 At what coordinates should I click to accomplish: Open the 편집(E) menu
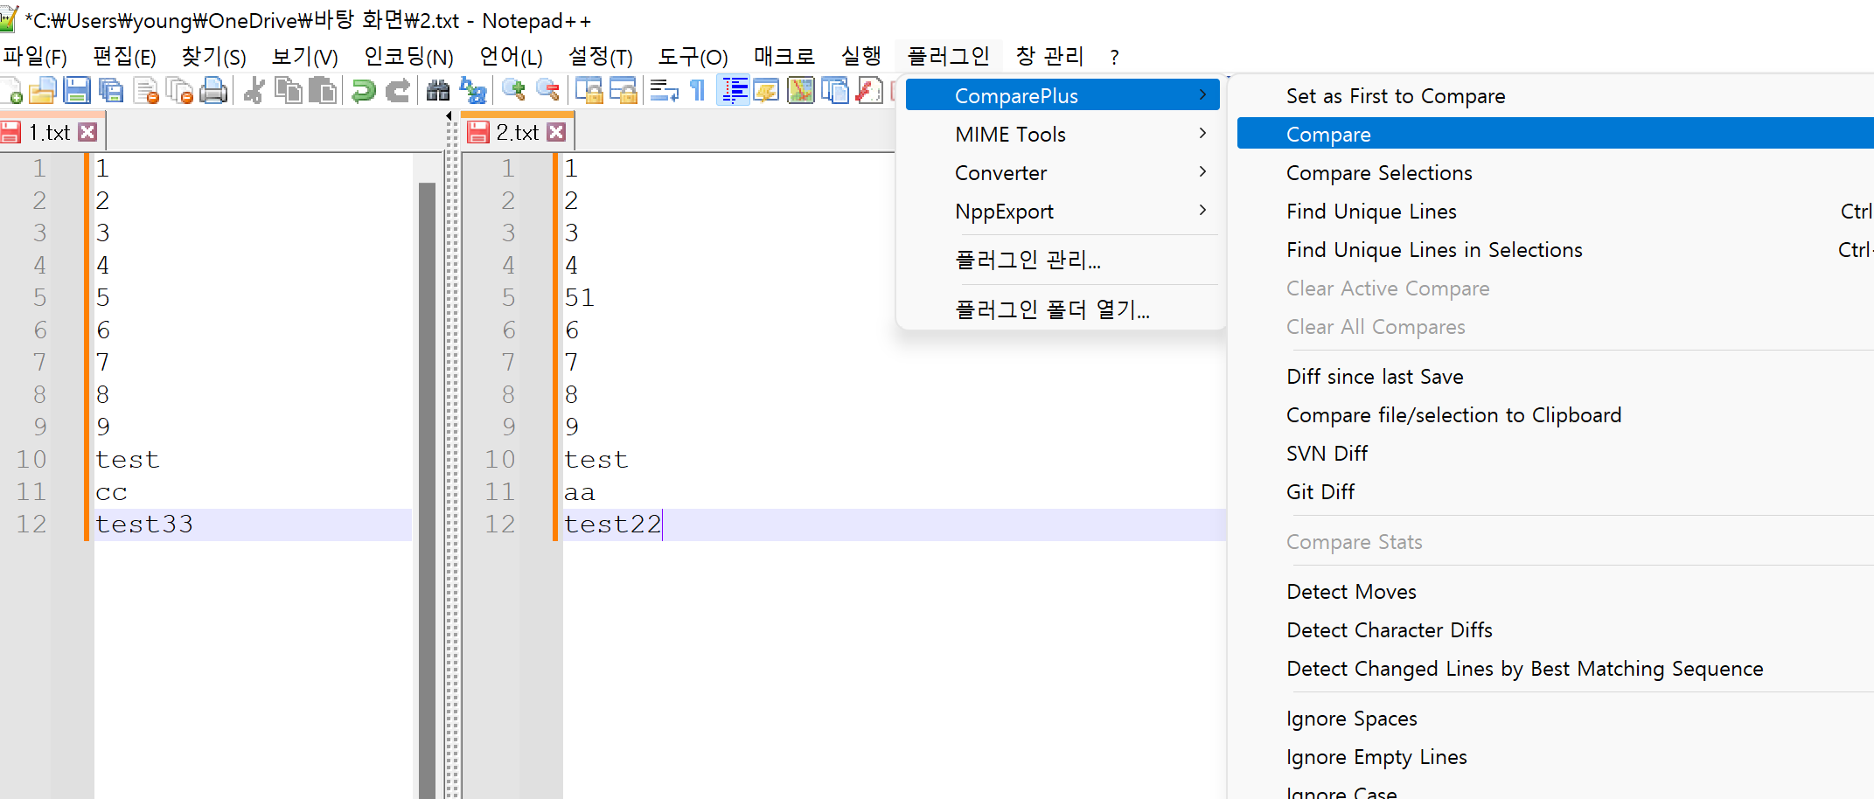[124, 57]
